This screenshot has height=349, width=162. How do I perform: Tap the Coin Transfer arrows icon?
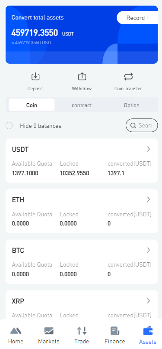[128, 77]
